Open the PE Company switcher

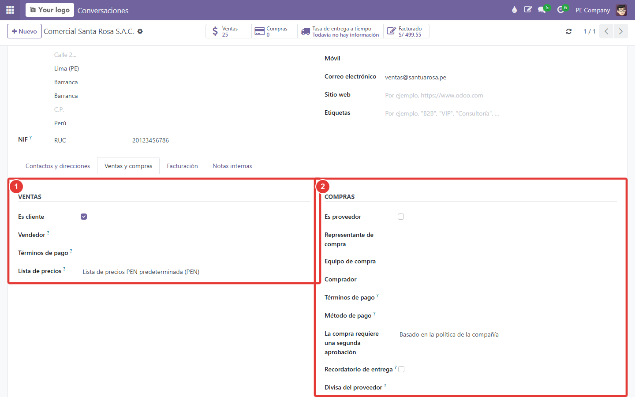point(593,10)
